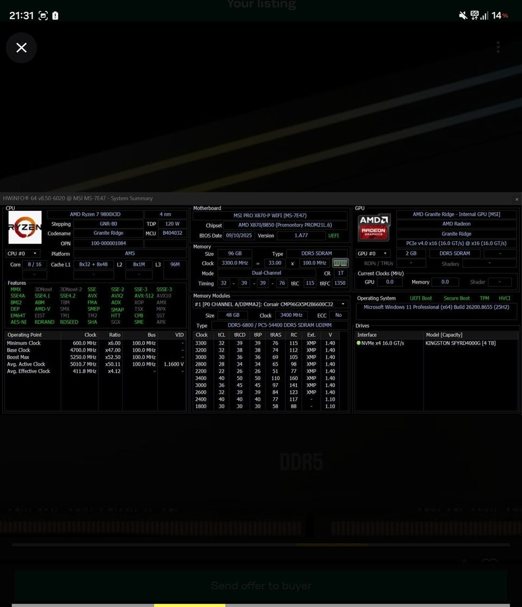Click the BIOS date 09/10/2025
Image resolution: width=522 pixels, height=607 pixels.
239,235
